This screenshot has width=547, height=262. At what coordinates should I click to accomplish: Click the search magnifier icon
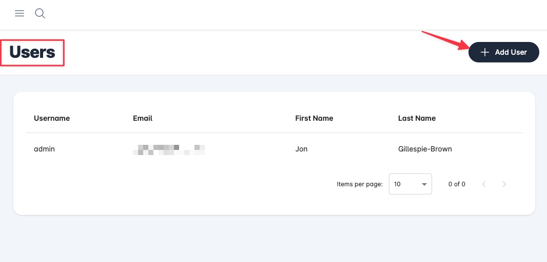coord(40,14)
